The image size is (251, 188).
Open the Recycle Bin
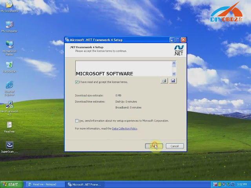click(9, 67)
